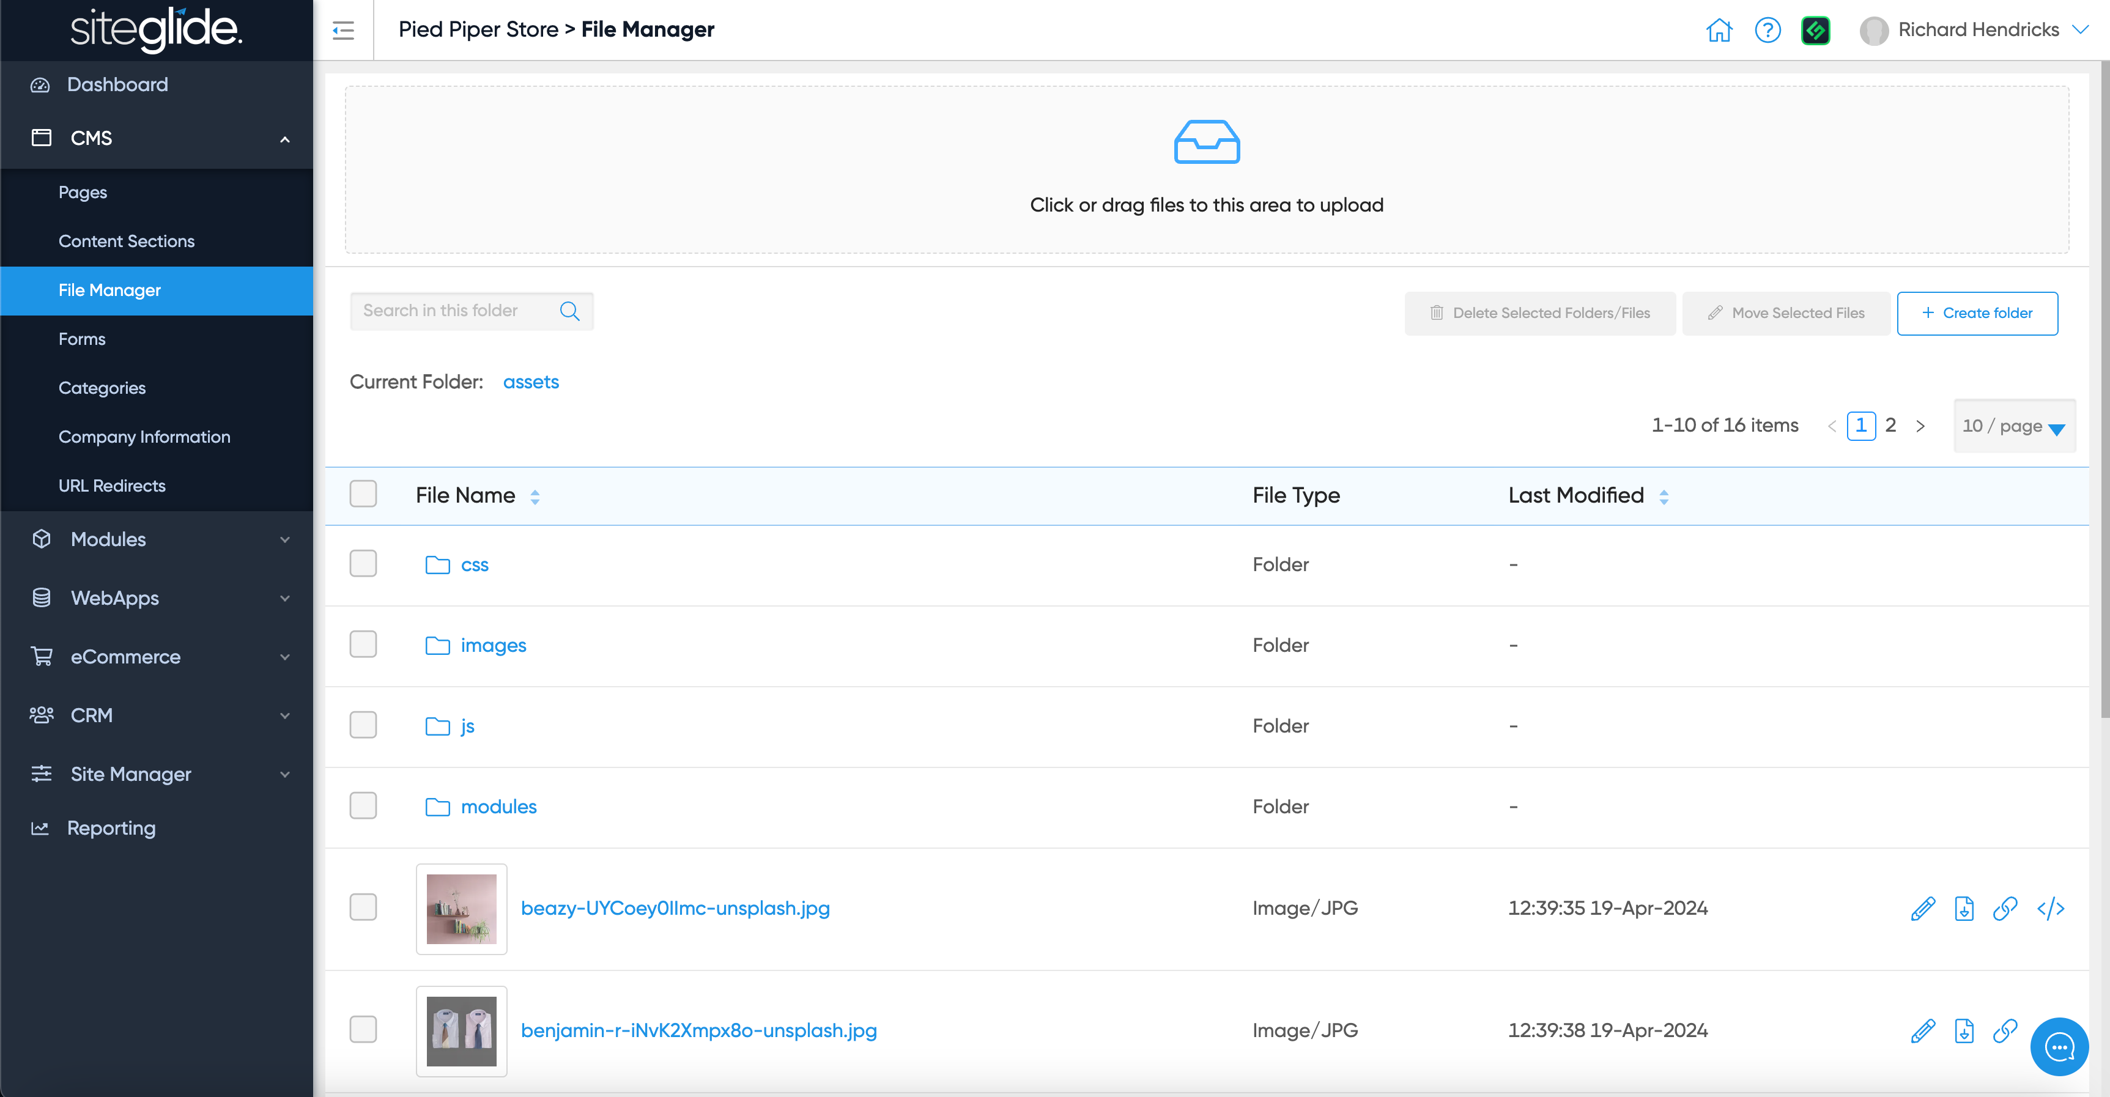Click the download icon for beazy-UYCoey0Ilmc-unsplash.jpg
Image resolution: width=2110 pixels, height=1097 pixels.
1963,909
